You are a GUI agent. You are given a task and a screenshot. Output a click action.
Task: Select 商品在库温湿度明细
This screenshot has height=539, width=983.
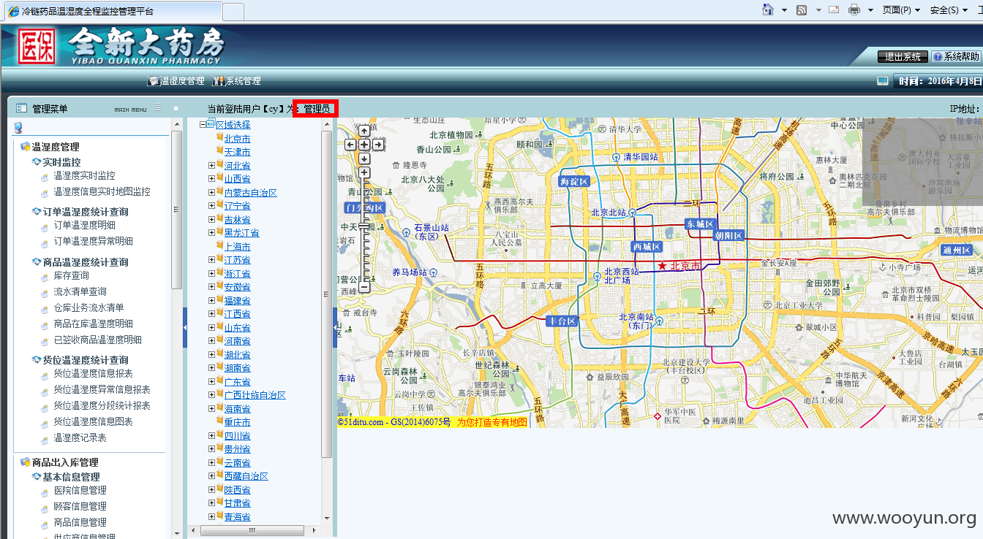pyautogui.click(x=93, y=324)
